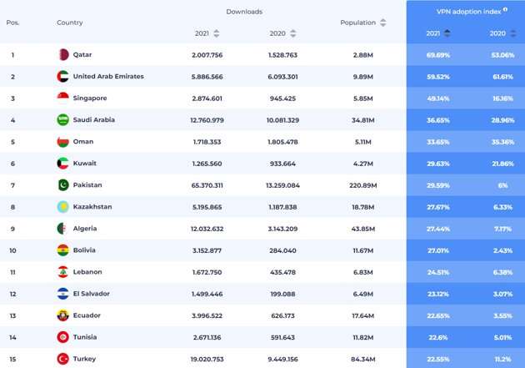Open the VPN adoption index info tooltip
Screen dimensions: 525x368
click(x=505, y=9)
